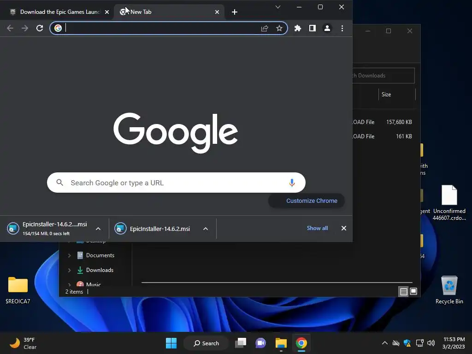
Task: Switch File Explorer to large thumbnails view
Action: (413, 291)
